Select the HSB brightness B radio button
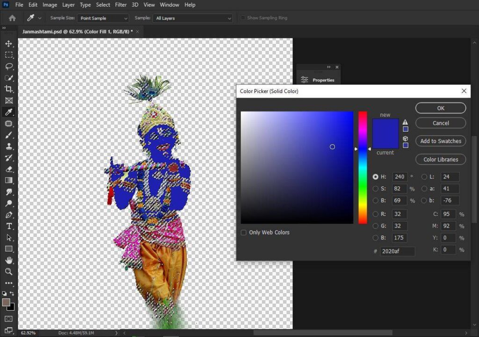Screen dimensions: 479x337 376,201
